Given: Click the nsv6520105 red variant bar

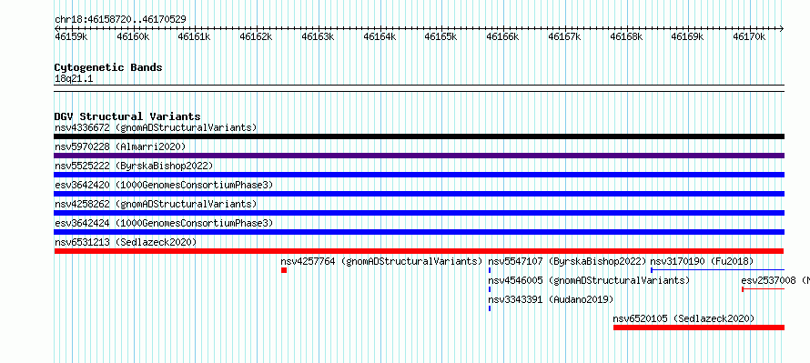Looking at the screenshot, I should click(x=698, y=328).
